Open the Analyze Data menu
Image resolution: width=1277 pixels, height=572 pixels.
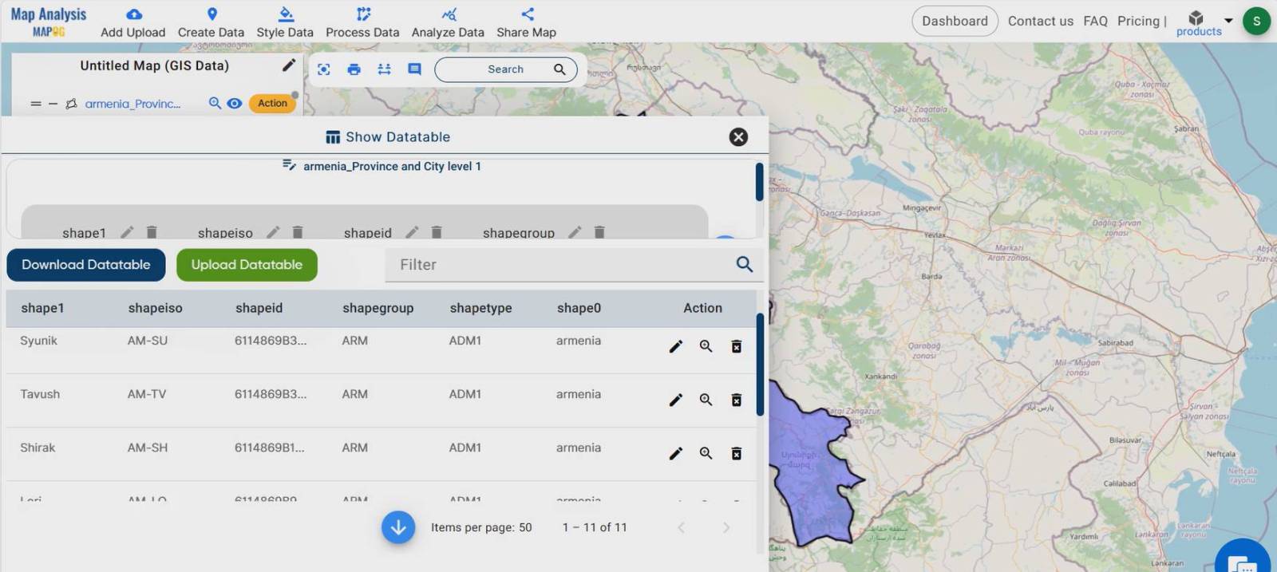pos(448,22)
